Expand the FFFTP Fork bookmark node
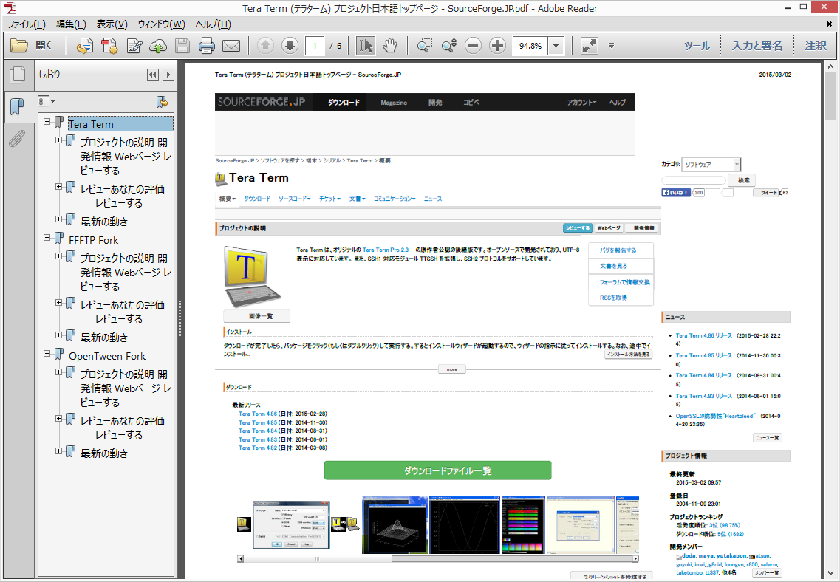840x582 pixels. (47, 238)
